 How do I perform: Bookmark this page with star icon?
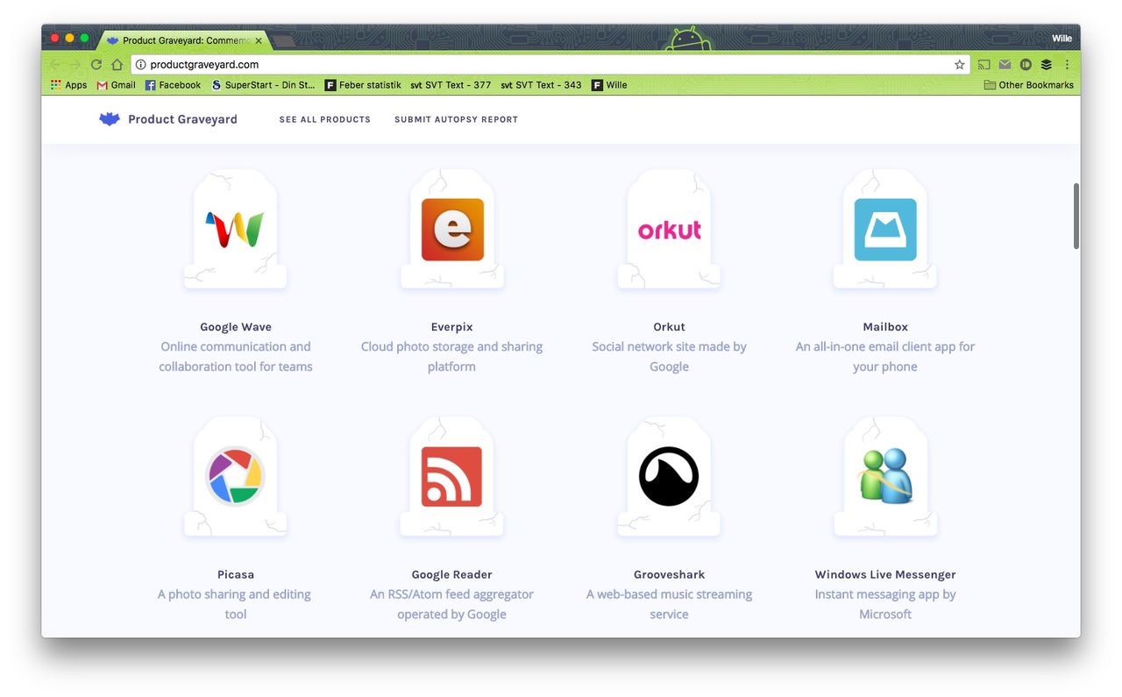coord(959,65)
